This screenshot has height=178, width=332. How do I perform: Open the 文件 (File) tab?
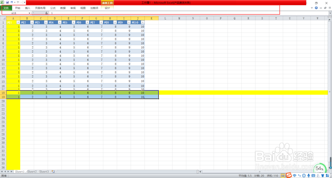[x=6, y=8]
